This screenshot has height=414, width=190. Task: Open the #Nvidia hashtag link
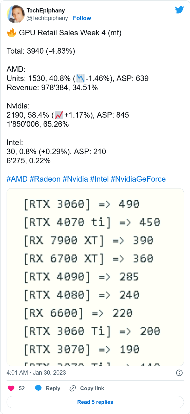pos(75,179)
